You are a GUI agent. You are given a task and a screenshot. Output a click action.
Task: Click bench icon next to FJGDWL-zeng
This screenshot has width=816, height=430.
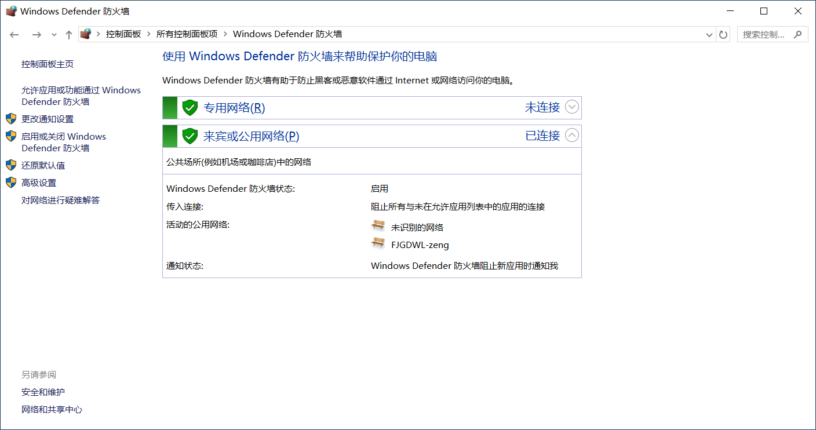[378, 243]
